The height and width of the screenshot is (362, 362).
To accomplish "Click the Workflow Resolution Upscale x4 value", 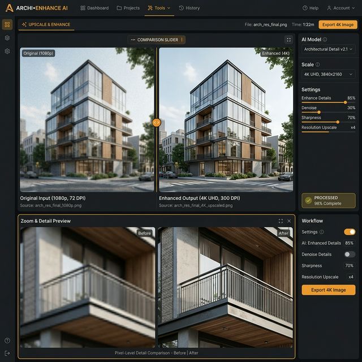I will click(x=351, y=277).
